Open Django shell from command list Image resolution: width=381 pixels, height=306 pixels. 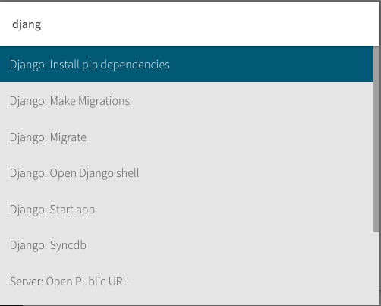coord(187,173)
